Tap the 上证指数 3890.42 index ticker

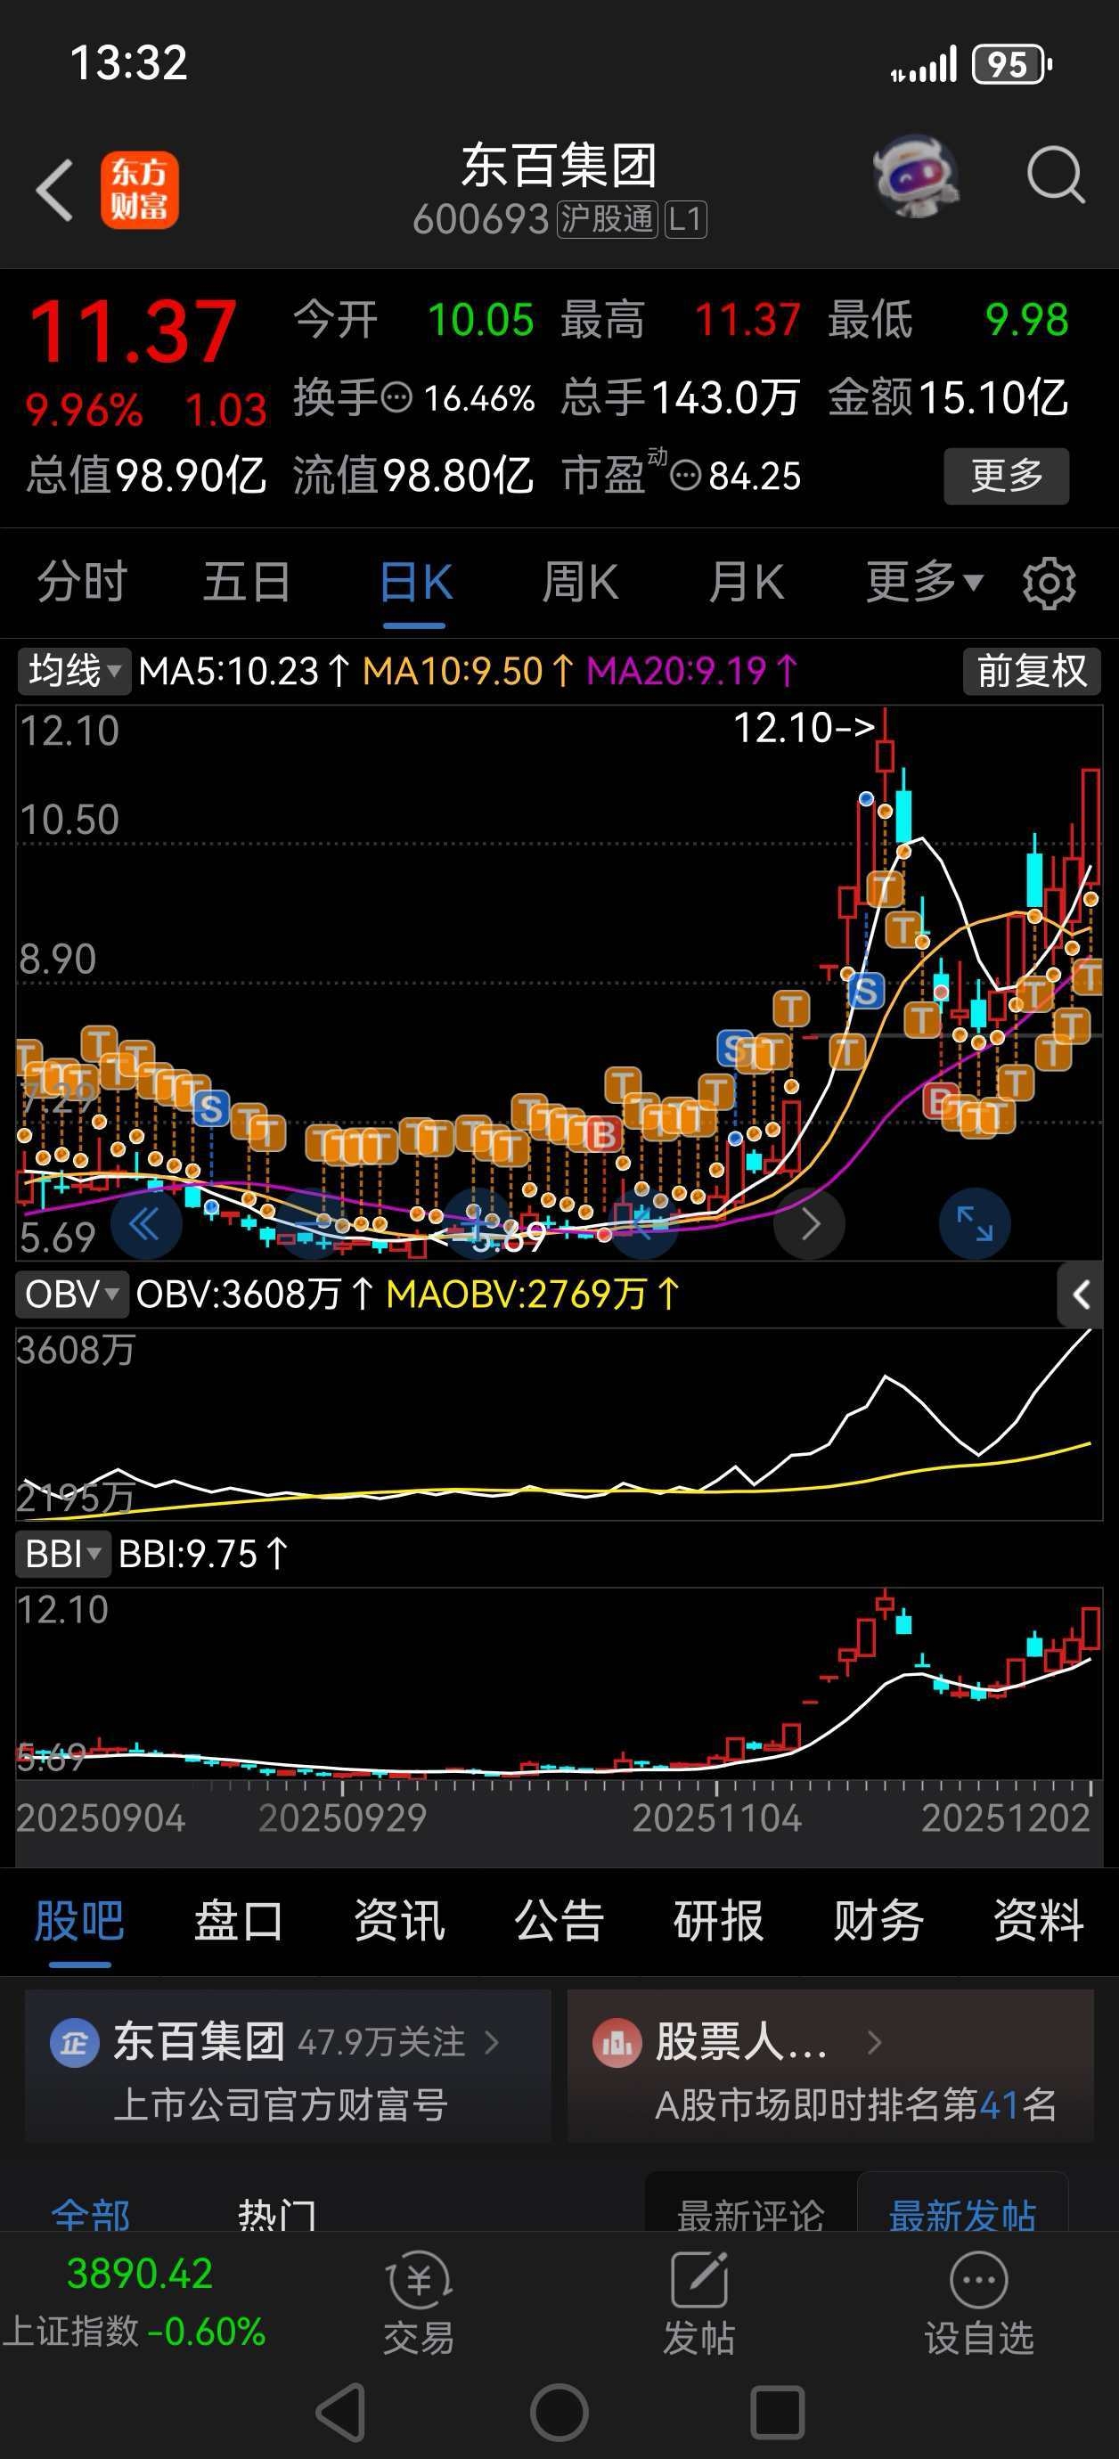tap(134, 2302)
